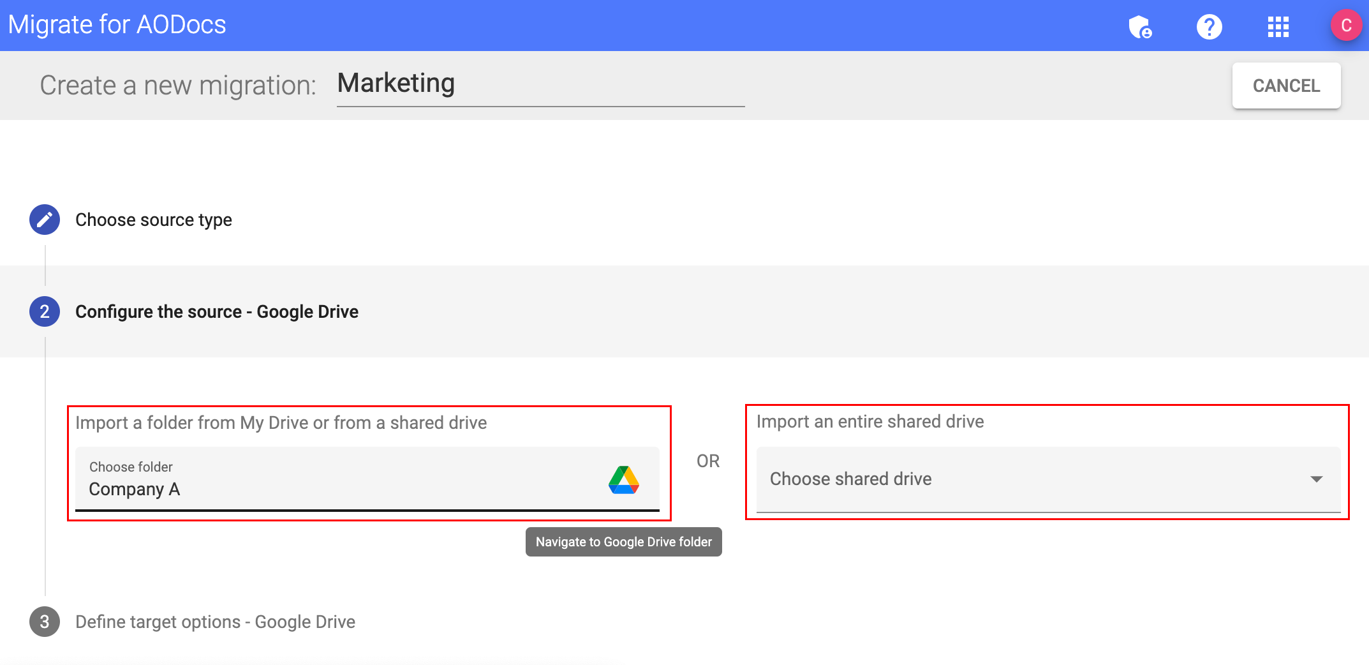Click Navigate to Google Drive folder

(x=623, y=542)
